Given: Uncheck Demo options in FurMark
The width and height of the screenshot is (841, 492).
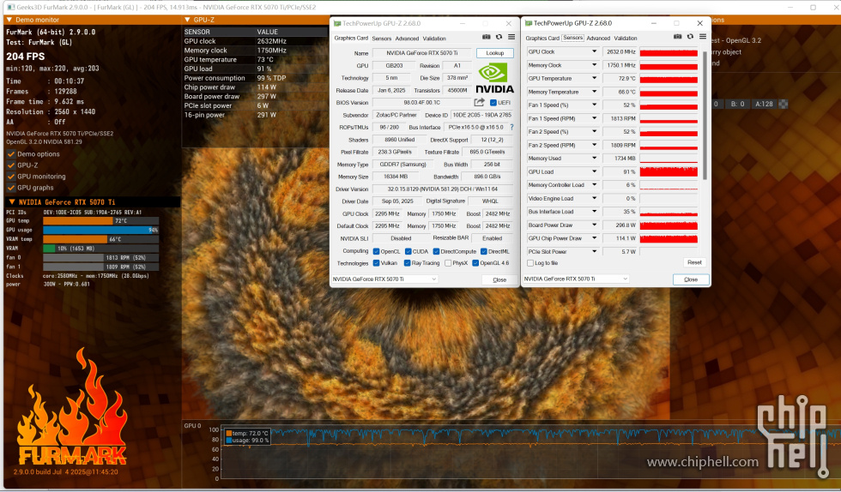Looking at the screenshot, I should [10, 153].
